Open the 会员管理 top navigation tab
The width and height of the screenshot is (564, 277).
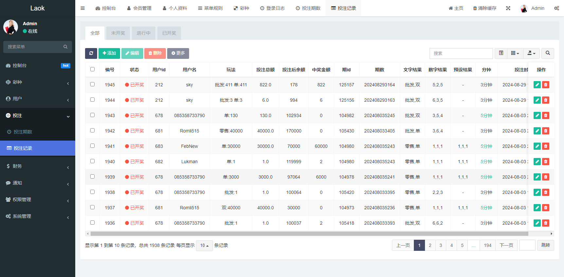click(x=139, y=8)
